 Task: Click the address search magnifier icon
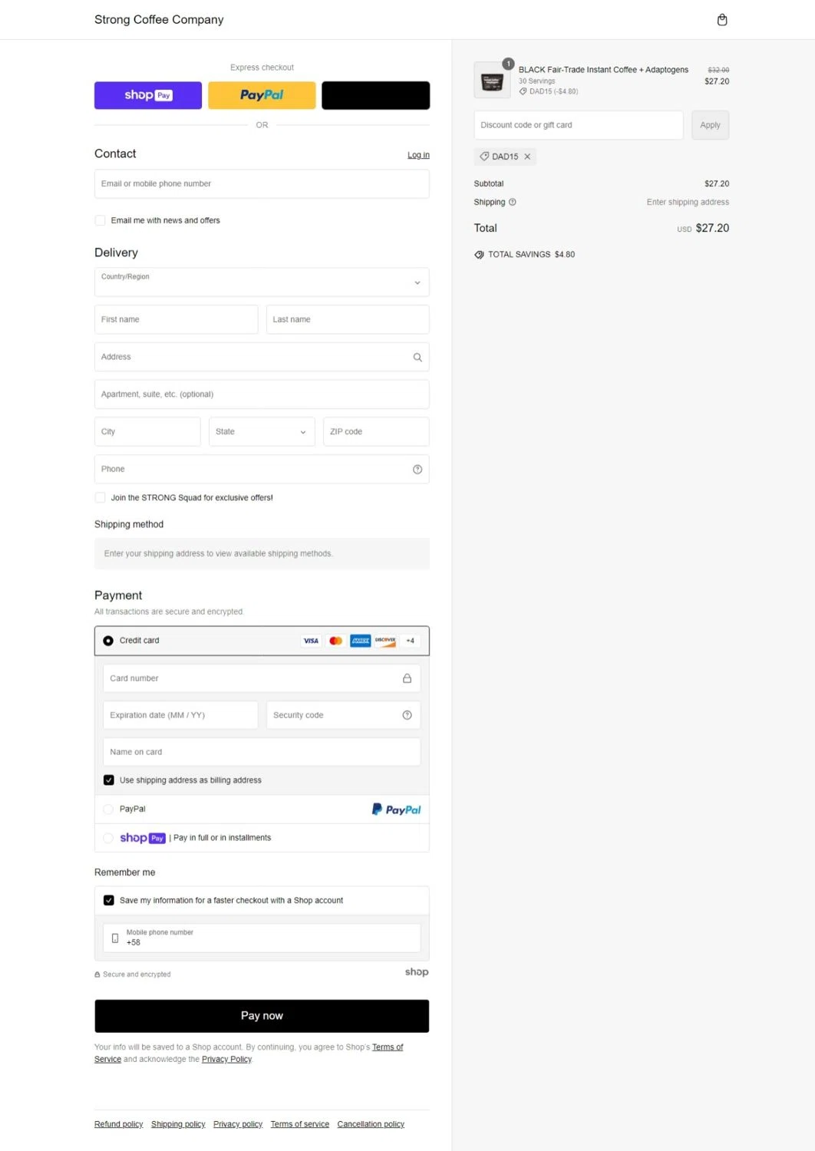coord(417,358)
